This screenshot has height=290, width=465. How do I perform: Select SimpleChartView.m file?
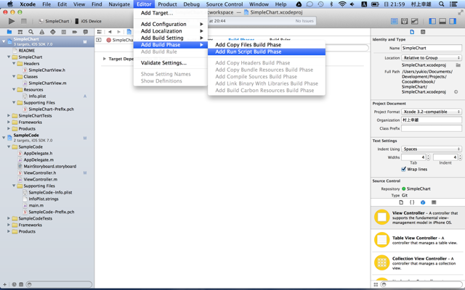pyautogui.click(x=47, y=83)
